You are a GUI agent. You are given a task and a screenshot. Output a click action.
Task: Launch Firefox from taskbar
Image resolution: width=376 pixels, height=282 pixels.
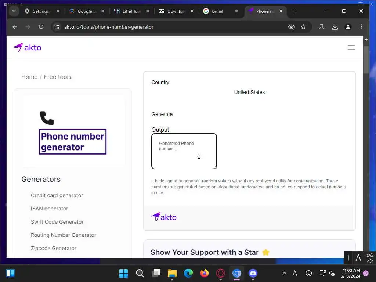[x=204, y=273]
